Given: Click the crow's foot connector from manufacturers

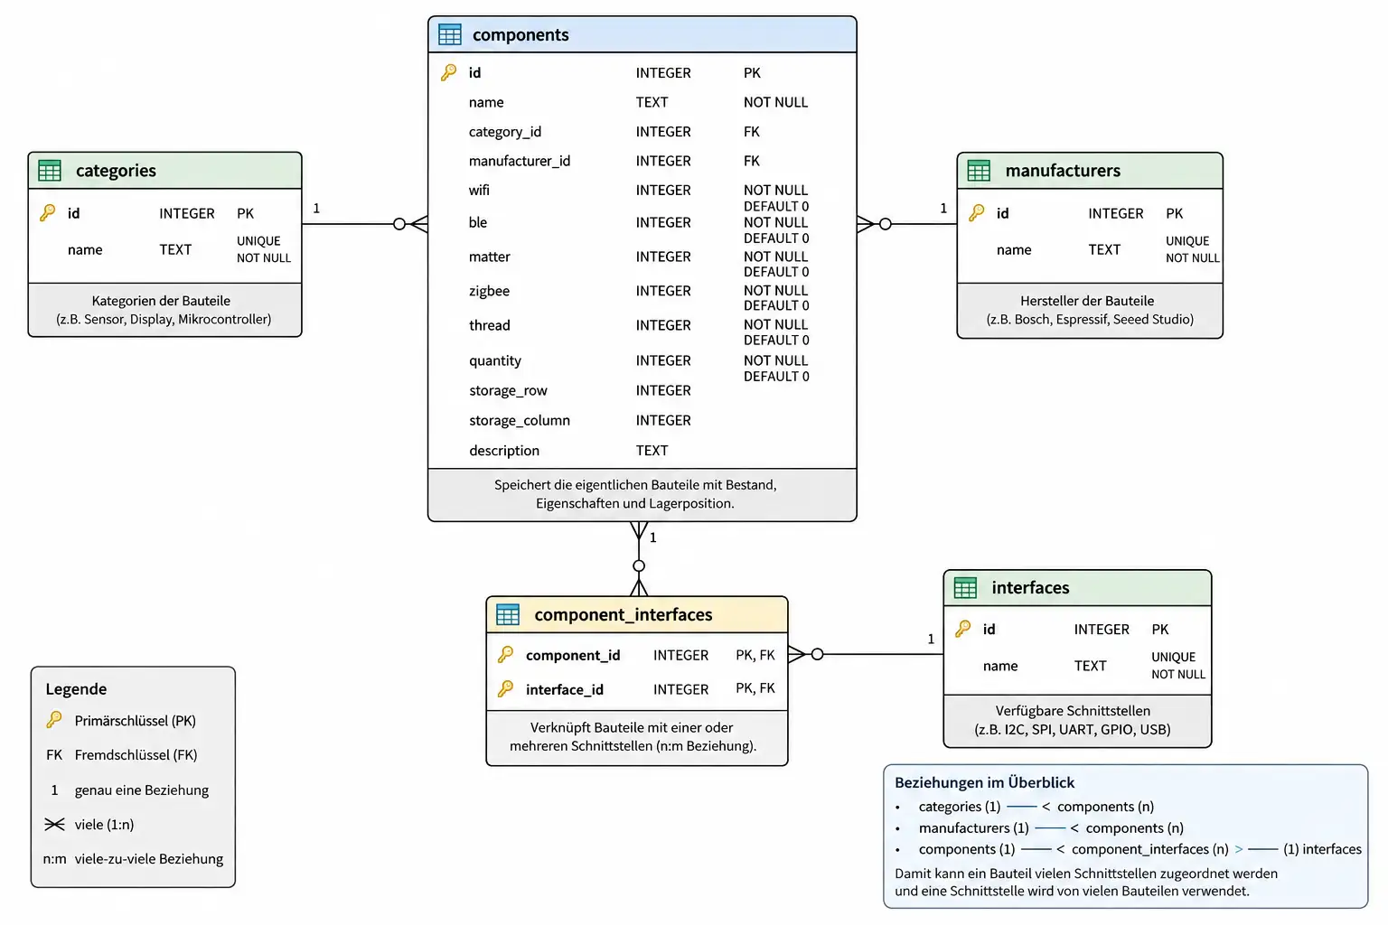Looking at the screenshot, I should [x=866, y=224].
